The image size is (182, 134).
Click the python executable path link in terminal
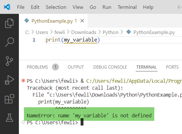coord(134,81)
